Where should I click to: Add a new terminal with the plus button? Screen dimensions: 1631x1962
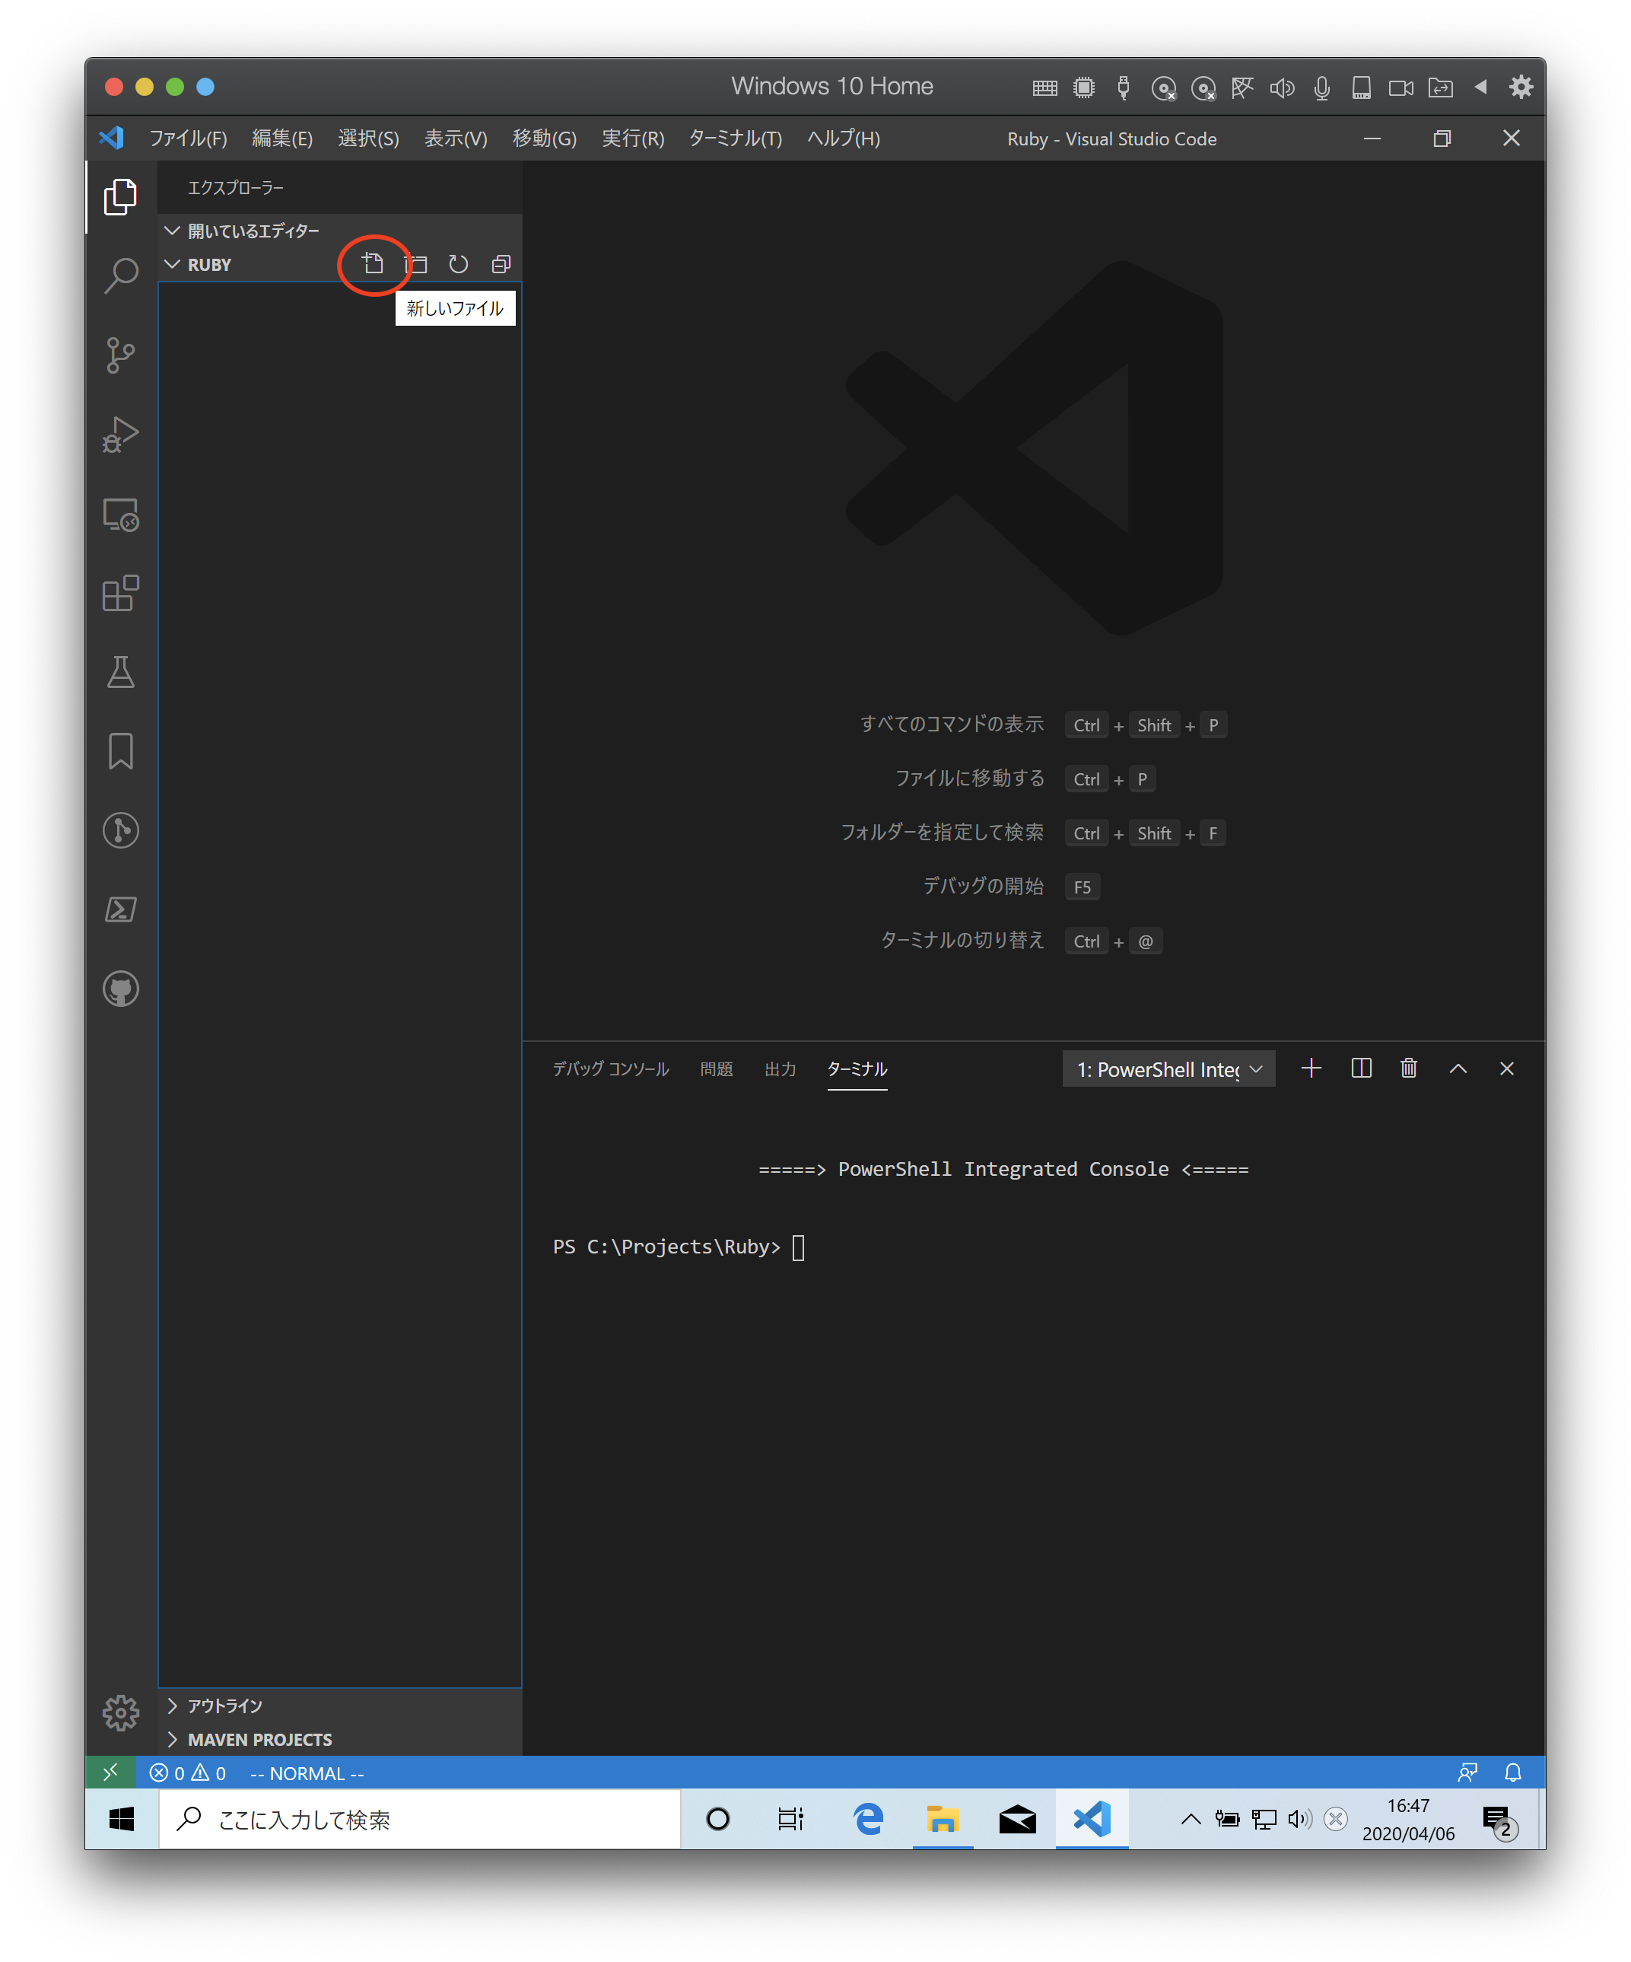coord(1311,1068)
